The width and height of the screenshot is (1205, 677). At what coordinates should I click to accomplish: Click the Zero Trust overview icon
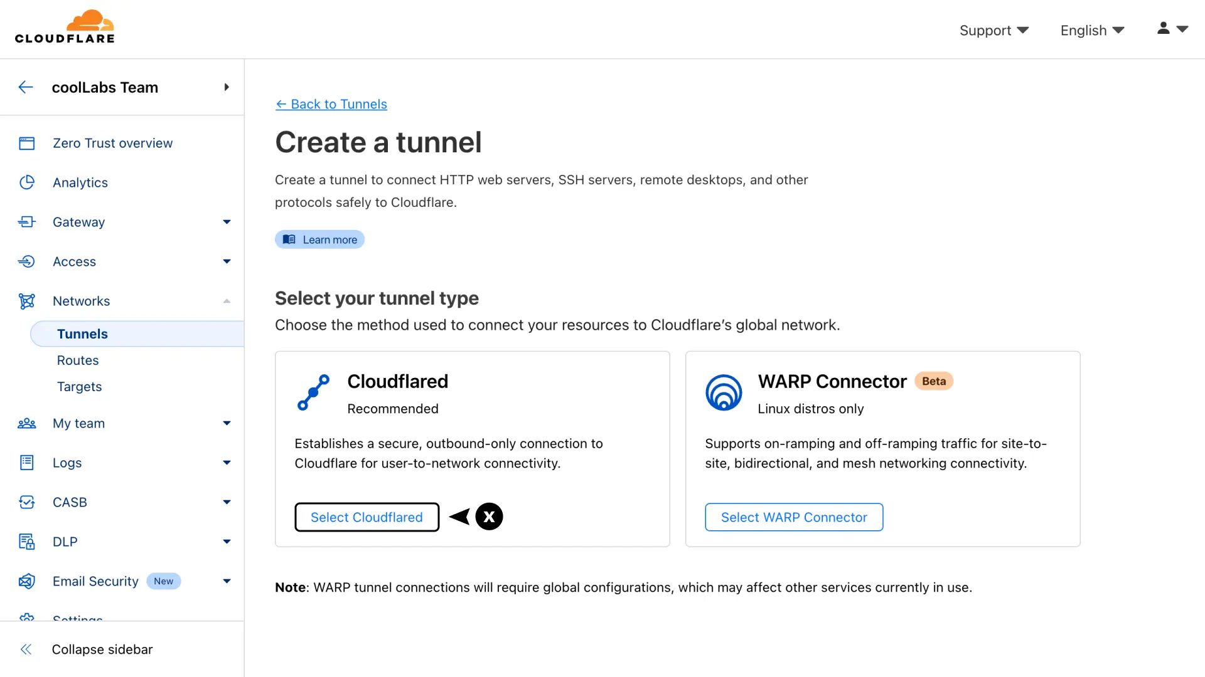coord(26,144)
